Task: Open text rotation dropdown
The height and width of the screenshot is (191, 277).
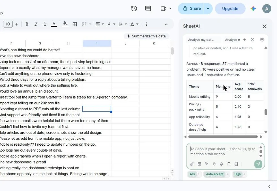Action: pyautogui.click(x=134, y=24)
